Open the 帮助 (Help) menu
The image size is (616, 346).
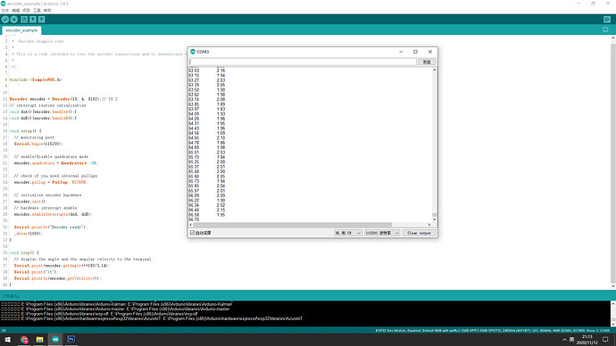pyautogui.click(x=47, y=10)
